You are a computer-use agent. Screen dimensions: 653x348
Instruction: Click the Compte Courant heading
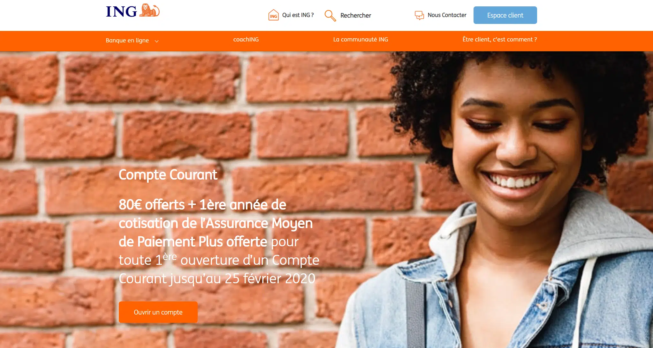[168, 175]
